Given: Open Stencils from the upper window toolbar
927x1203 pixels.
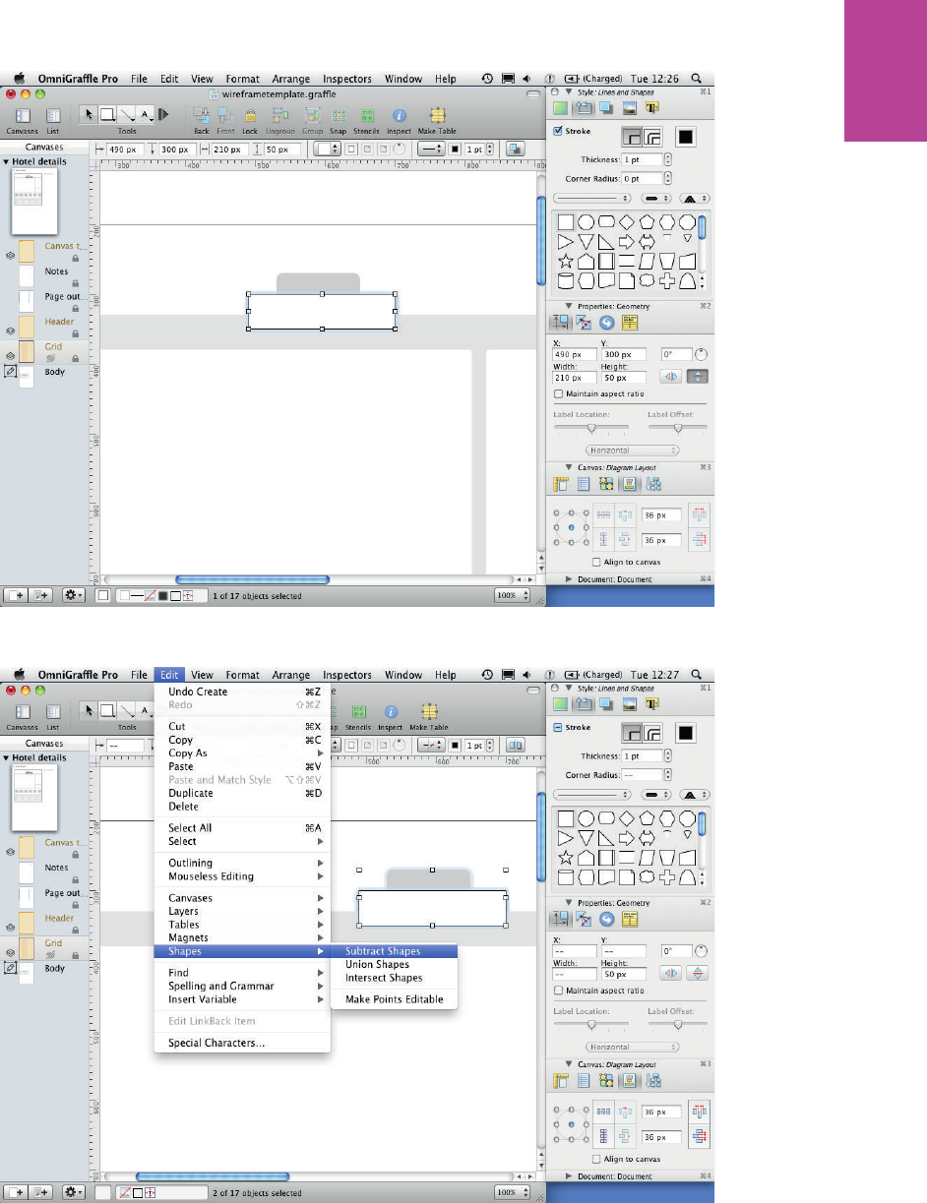Looking at the screenshot, I should pos(367,114).
